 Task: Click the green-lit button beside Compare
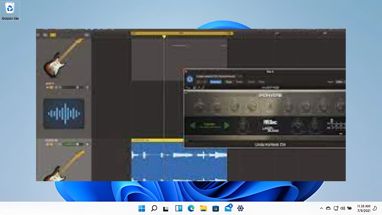pos(229,82)
